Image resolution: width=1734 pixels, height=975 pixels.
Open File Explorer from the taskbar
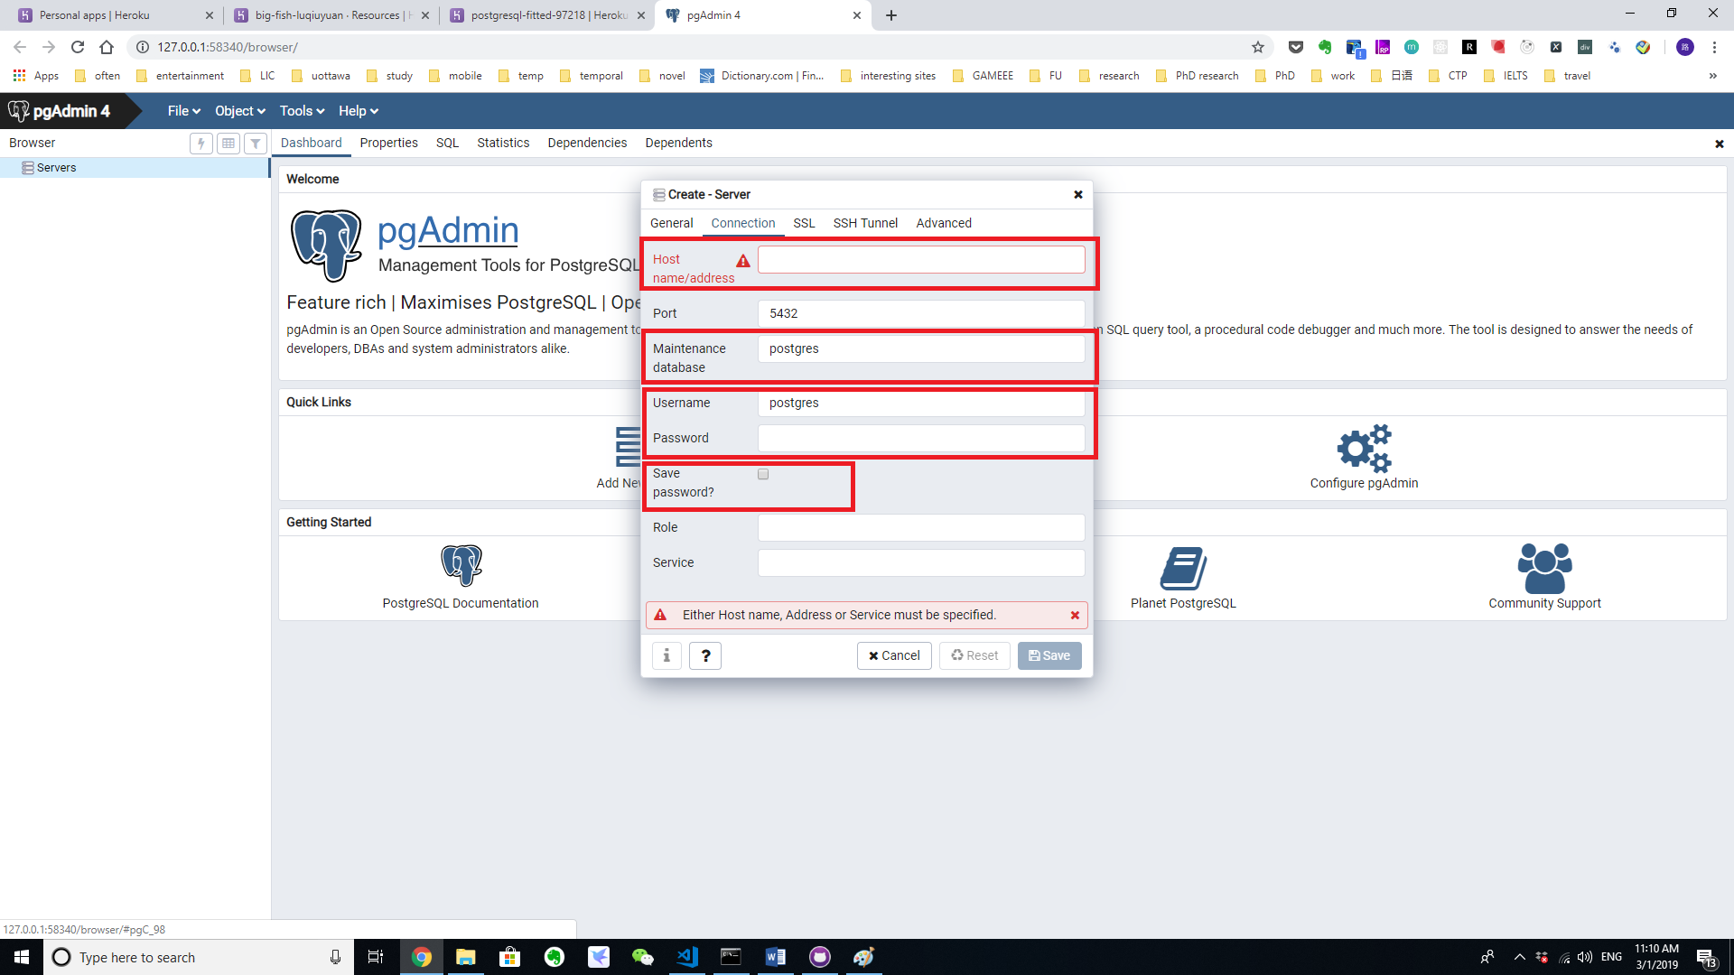(x=466, y=957)
